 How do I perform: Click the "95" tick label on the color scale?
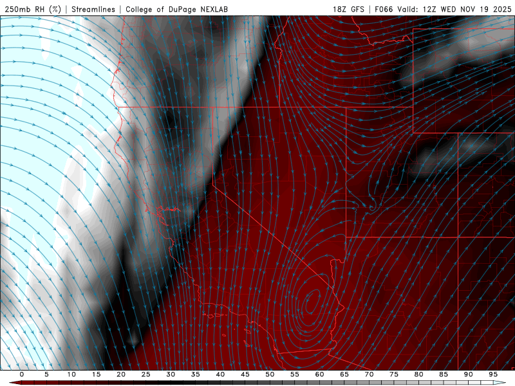click(492, 374)
